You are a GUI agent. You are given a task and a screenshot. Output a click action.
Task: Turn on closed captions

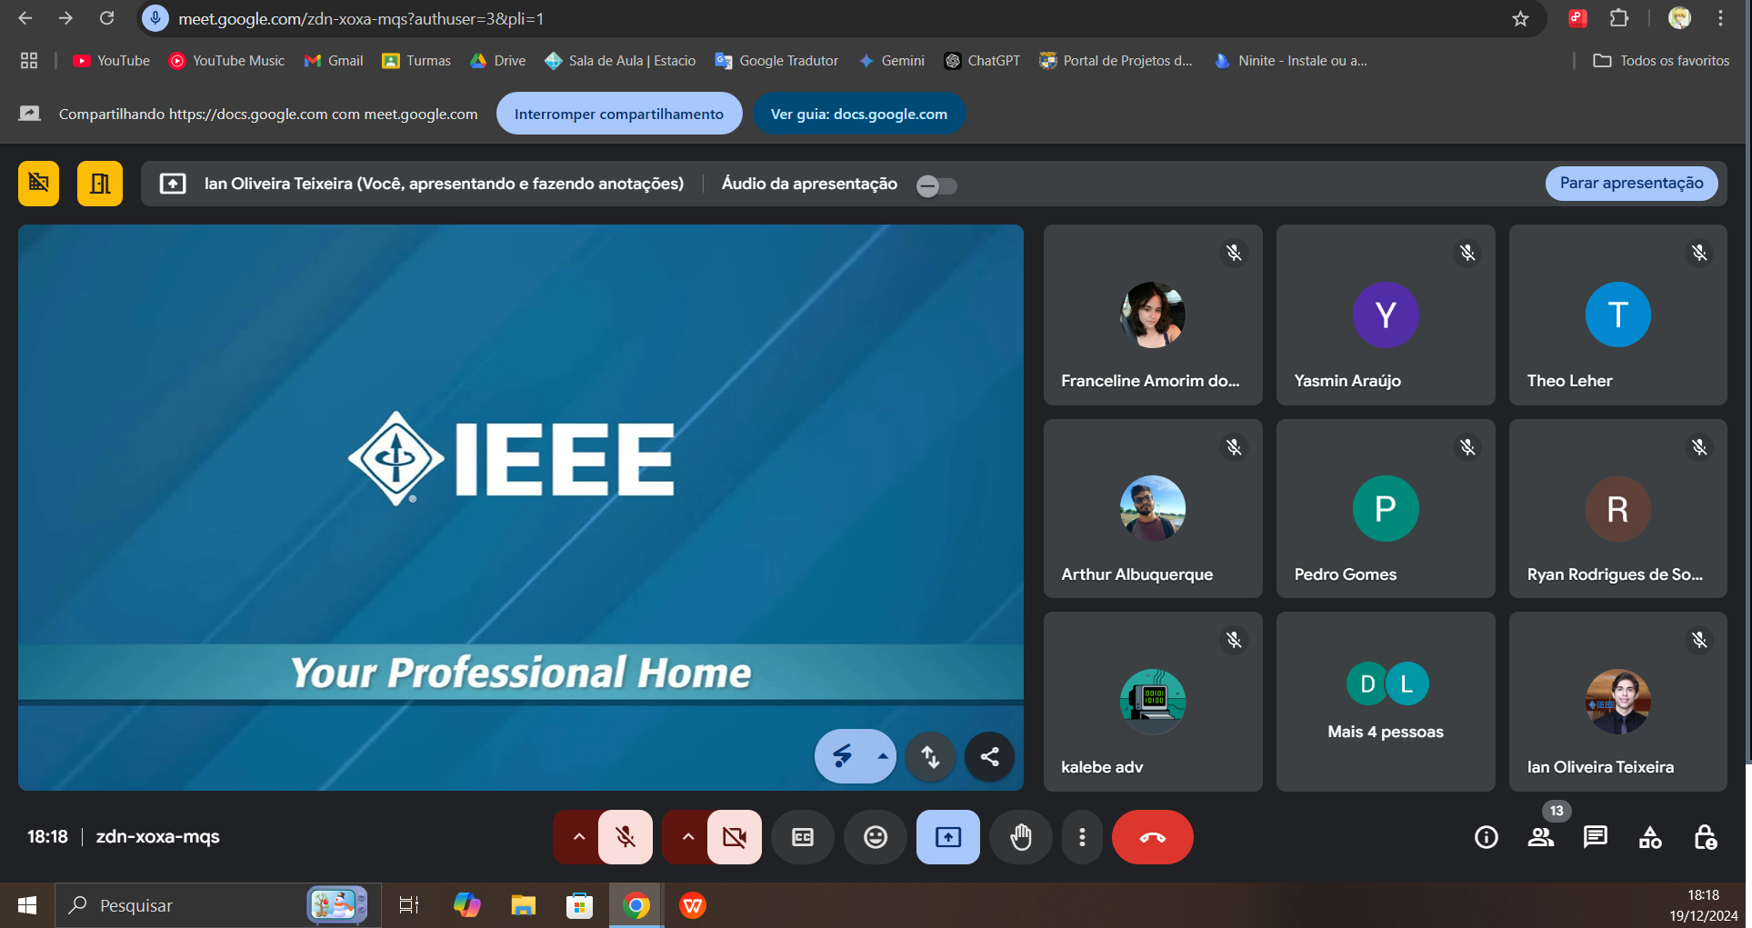pyautogui.click(x=803, y=837)
